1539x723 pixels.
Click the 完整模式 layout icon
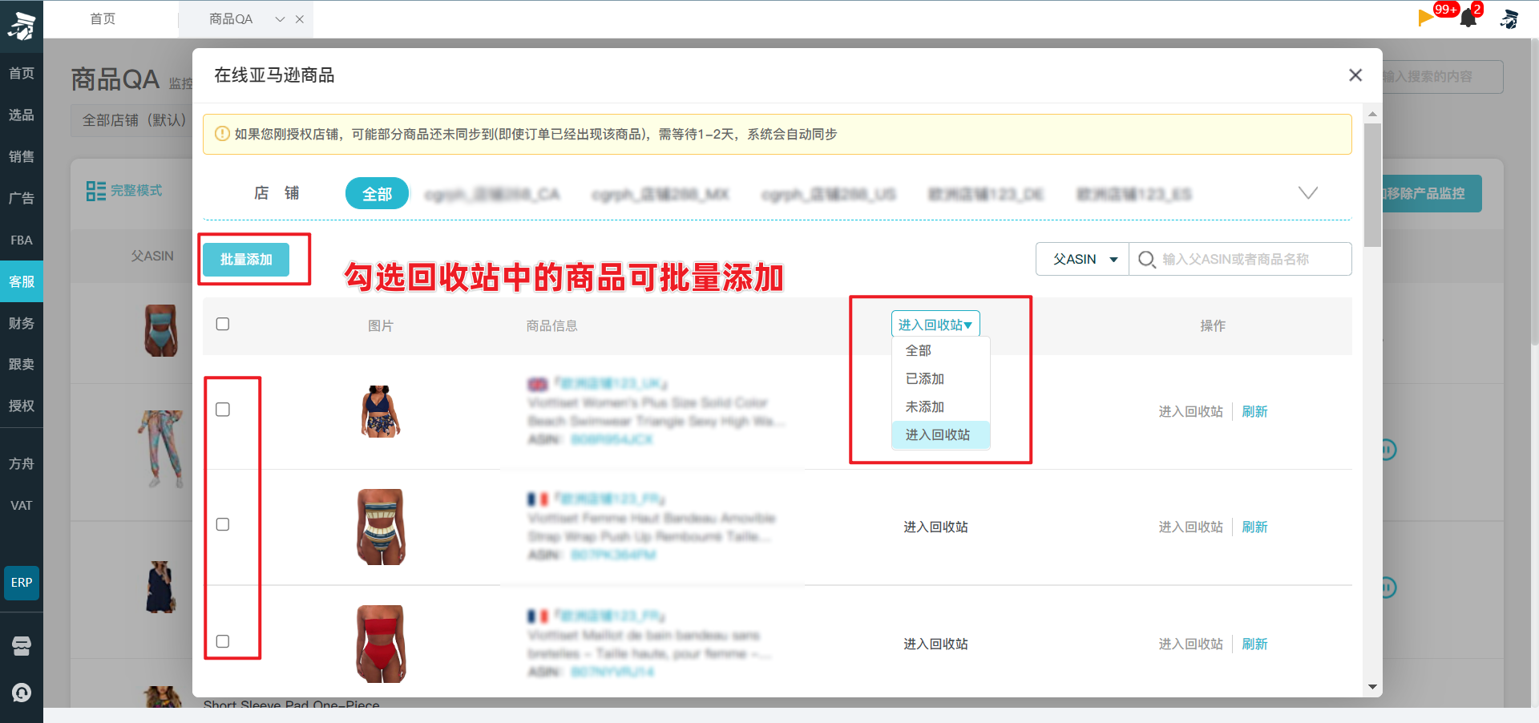[95, 191]
